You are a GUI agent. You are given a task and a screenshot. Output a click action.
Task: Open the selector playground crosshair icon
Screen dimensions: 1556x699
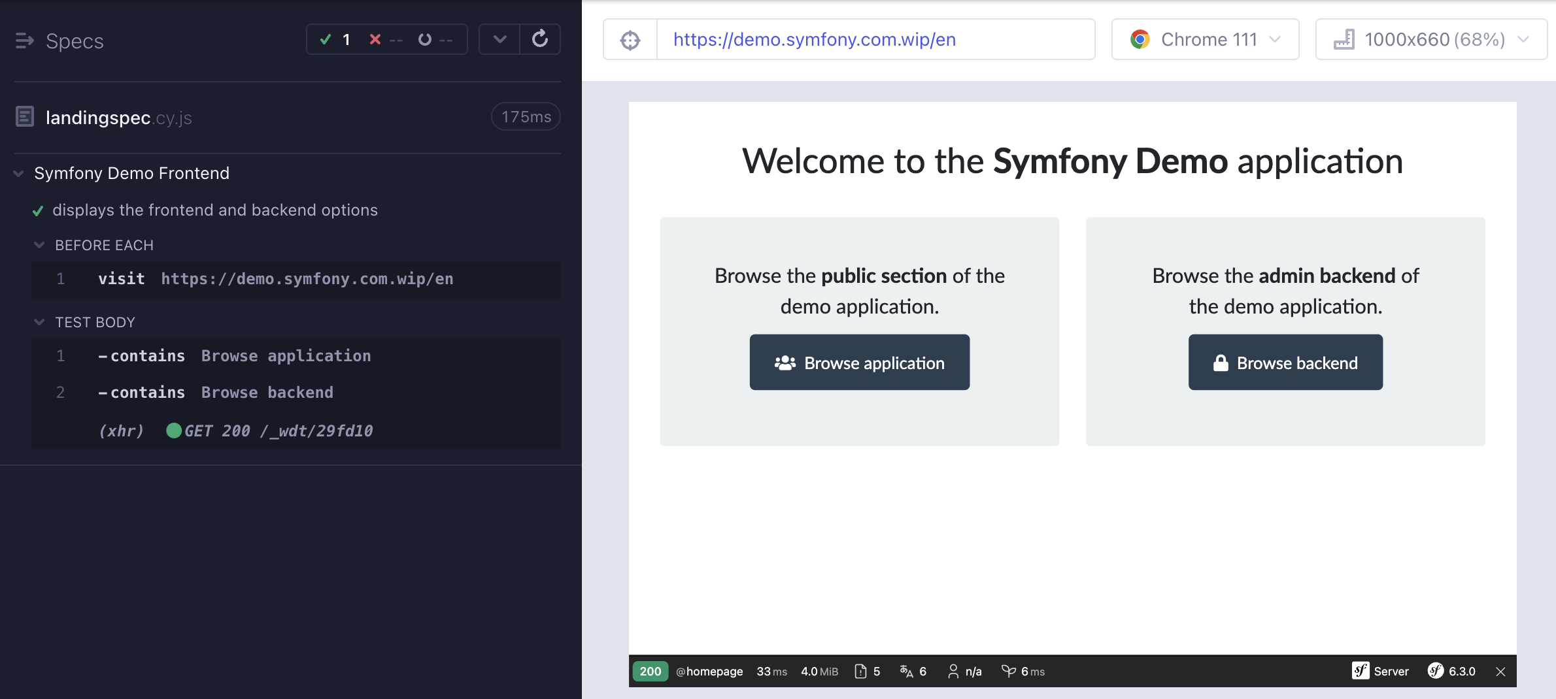[630, 39]
